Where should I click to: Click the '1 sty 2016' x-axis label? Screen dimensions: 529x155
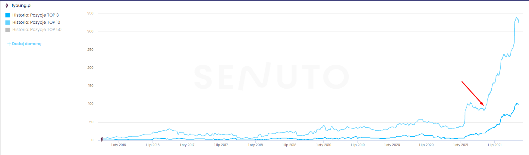118,145
